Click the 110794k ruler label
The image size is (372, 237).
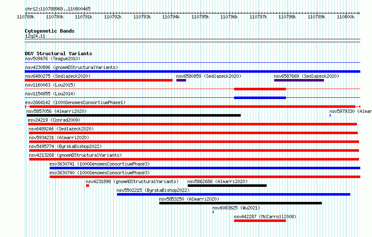click(x=171, y=17)
